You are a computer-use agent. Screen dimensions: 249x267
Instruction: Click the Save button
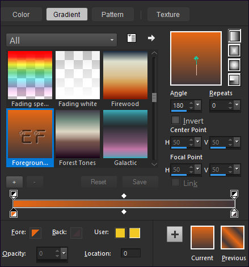(140, 182)
